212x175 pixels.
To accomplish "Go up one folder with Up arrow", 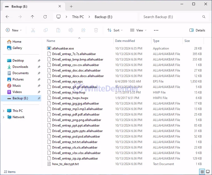I will click(x=33, y=17).
